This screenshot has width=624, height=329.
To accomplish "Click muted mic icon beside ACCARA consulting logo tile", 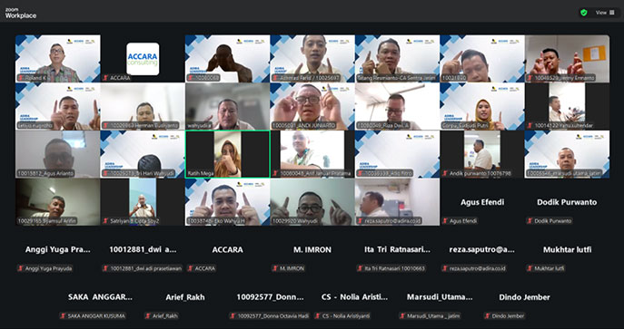I will 105,78.
